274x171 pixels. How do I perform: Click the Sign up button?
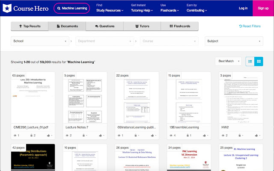[263, 8]
